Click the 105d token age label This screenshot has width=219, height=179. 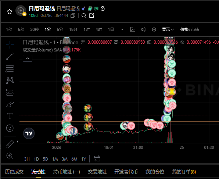click(33, 15)
